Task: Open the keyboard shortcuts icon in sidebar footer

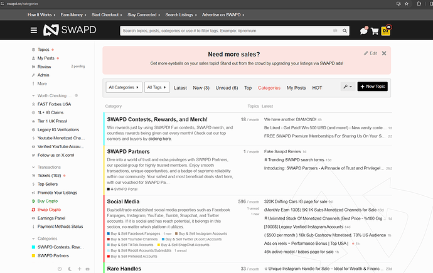Action: click(x=88, y=269)
